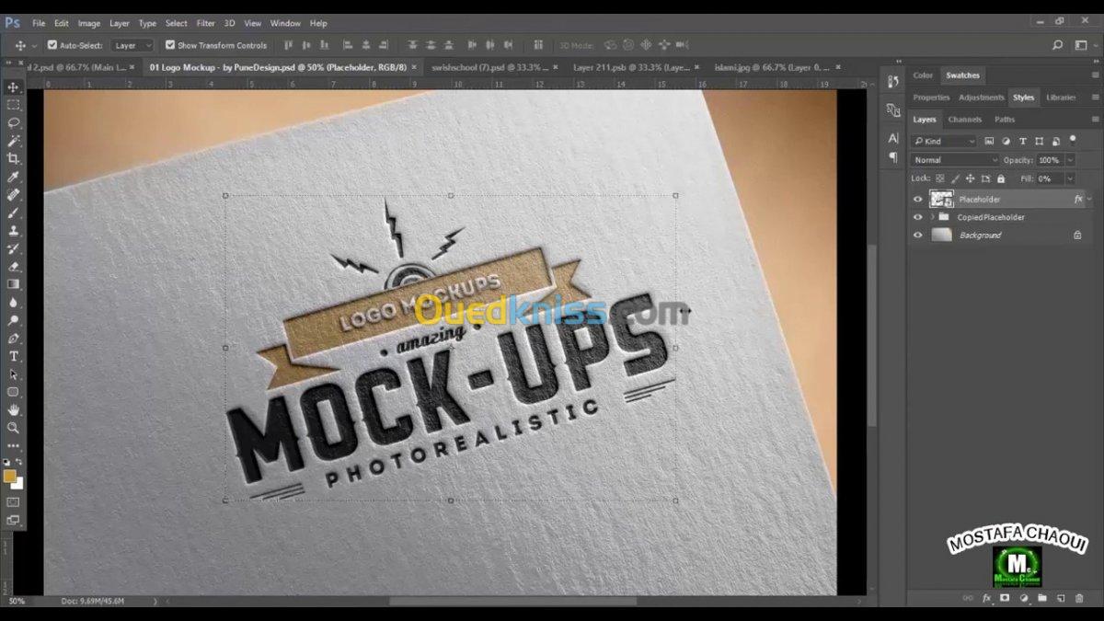Viewport: 1104px width, 621px height.
Task: Add a layer mask from Layers panel
Action: tap(1005, 598)
